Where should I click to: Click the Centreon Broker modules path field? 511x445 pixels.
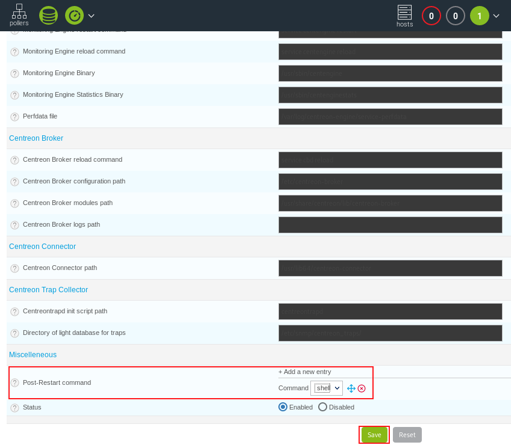tap(390, 203)
